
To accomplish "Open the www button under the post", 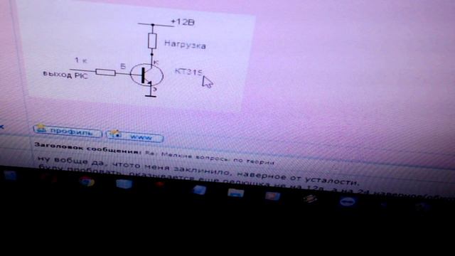I will tap(134, 137).
